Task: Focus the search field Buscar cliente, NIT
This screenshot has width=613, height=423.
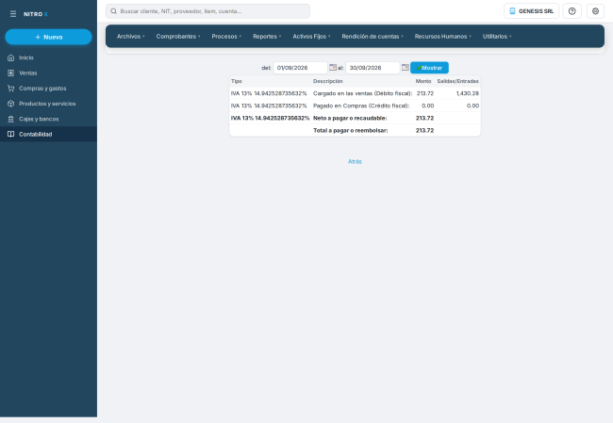Action: click(x=207, y=11)
